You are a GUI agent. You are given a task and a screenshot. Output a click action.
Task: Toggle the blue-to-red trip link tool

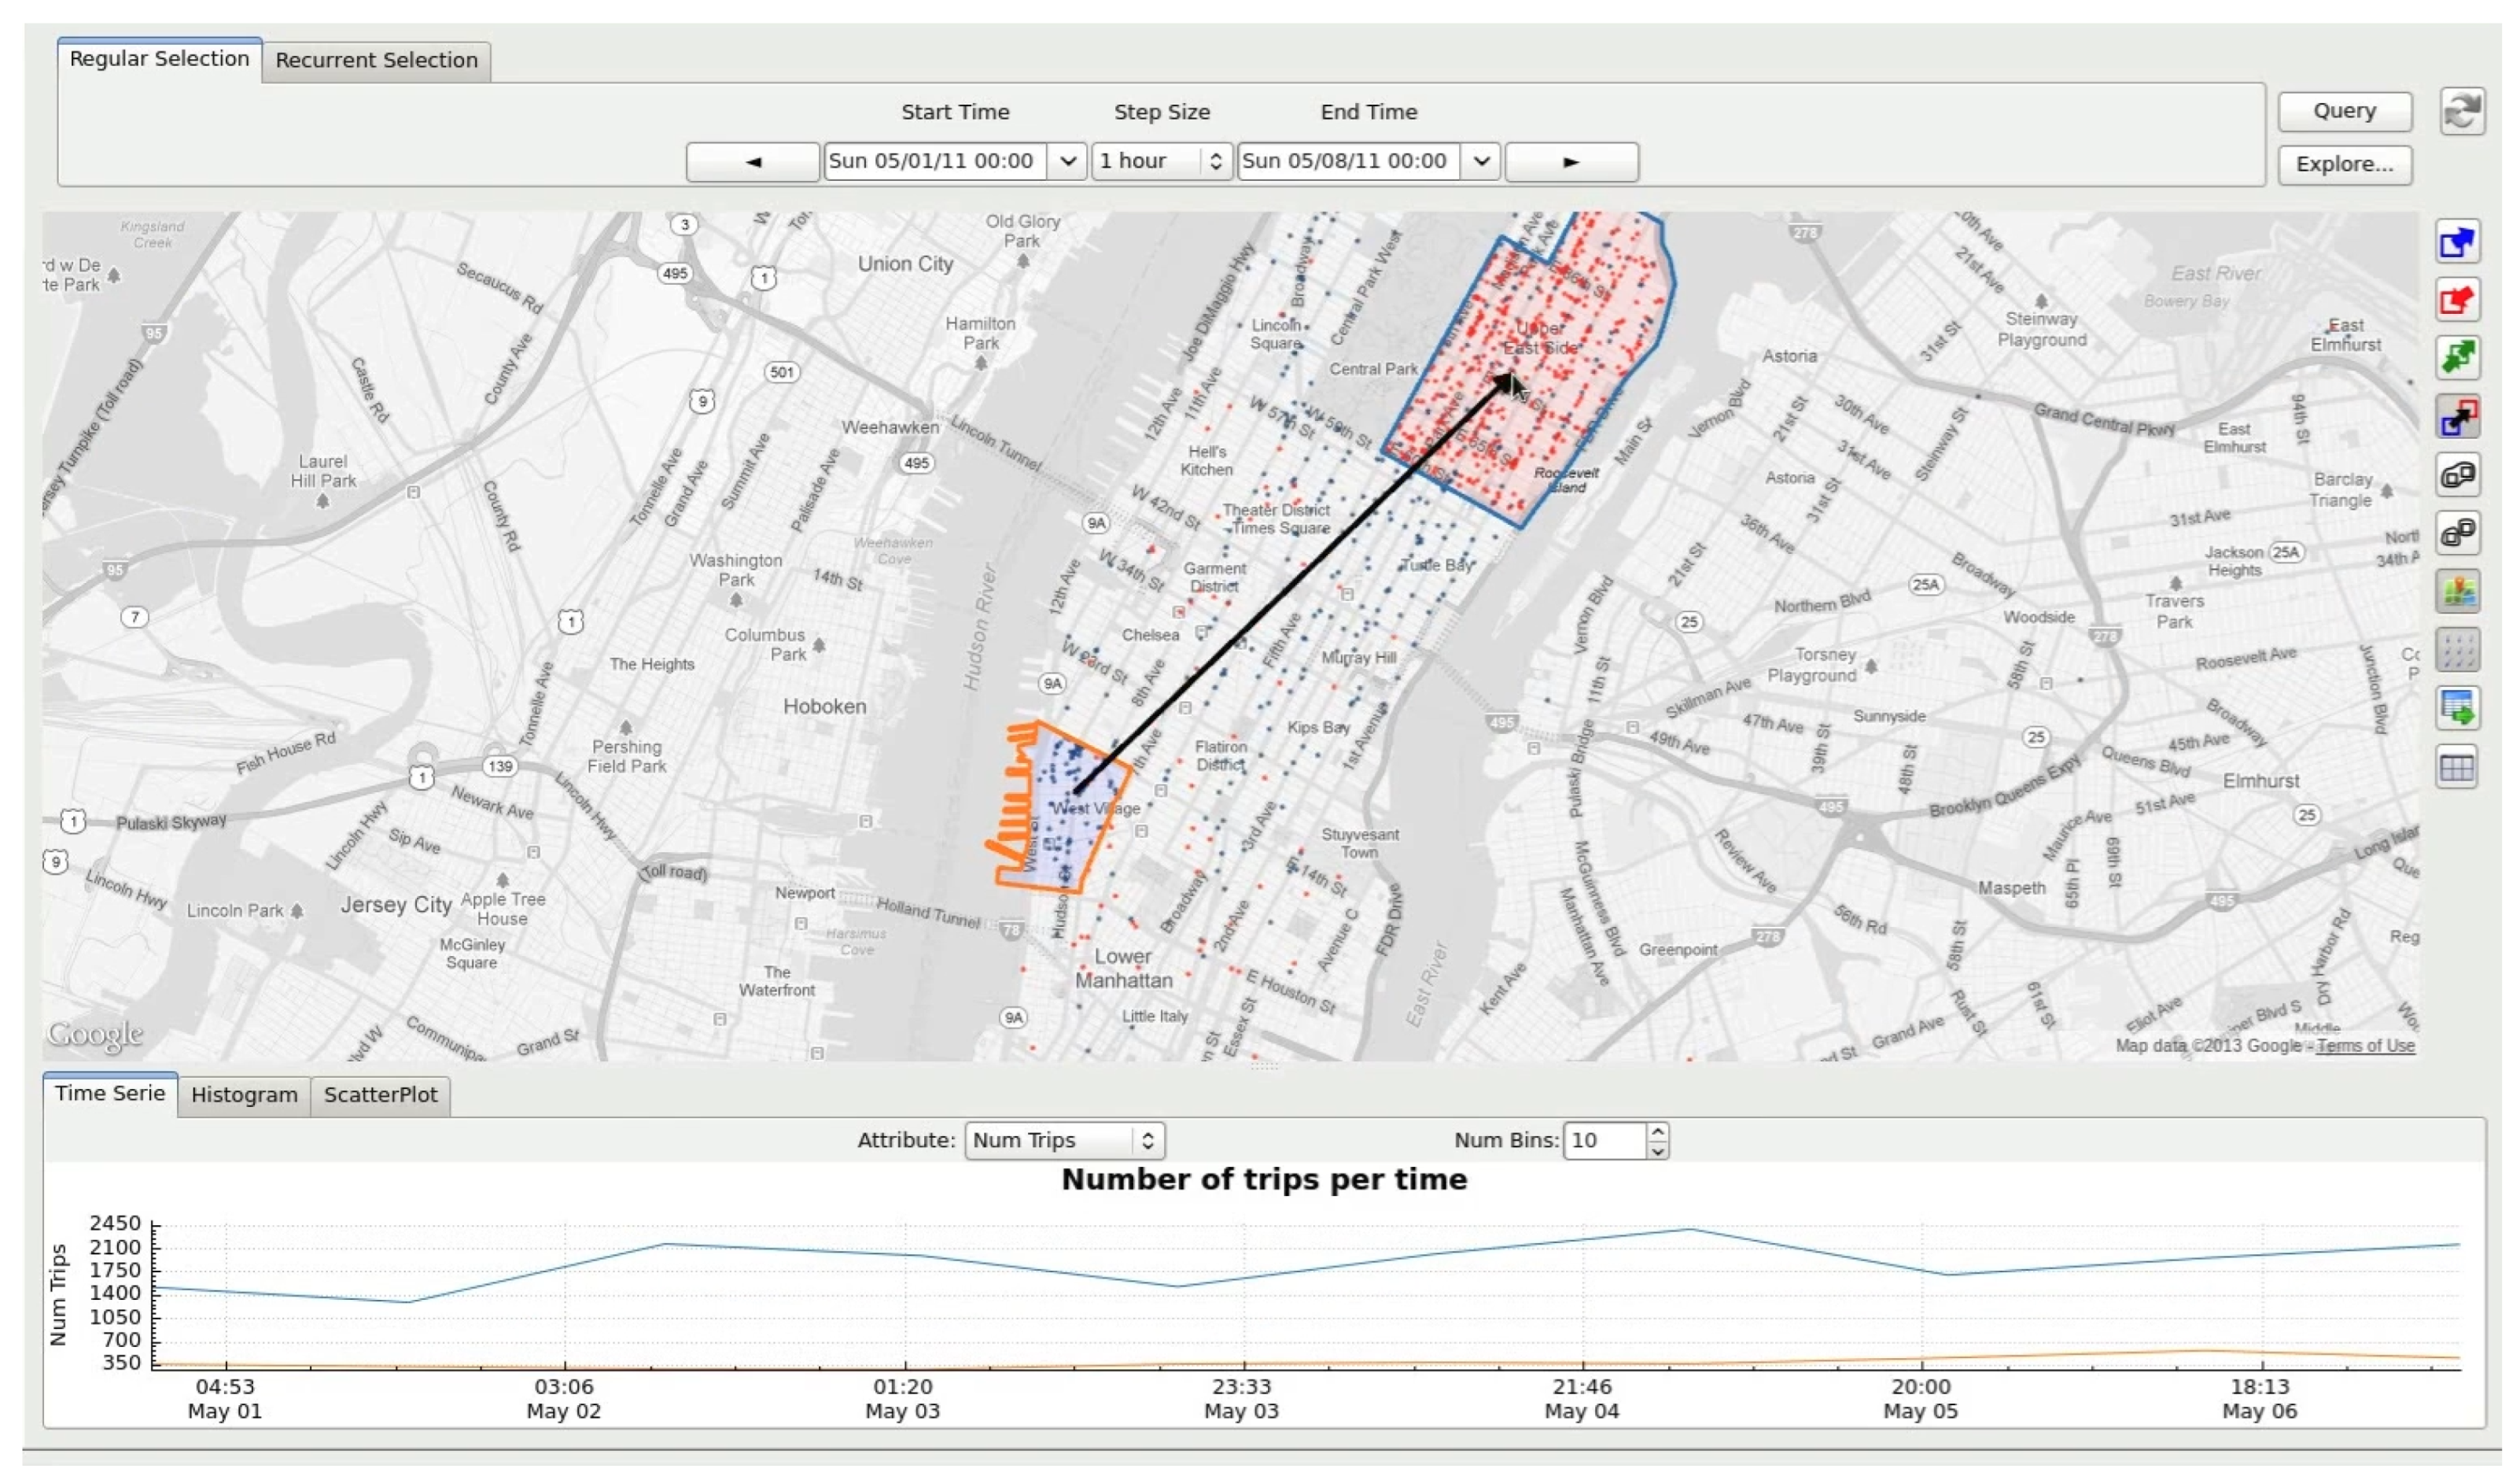(x=2457, y=416)
